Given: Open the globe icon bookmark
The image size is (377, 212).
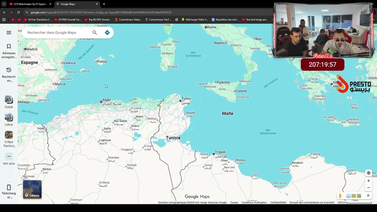Looking at the screenshot, I should pos(177,20).
